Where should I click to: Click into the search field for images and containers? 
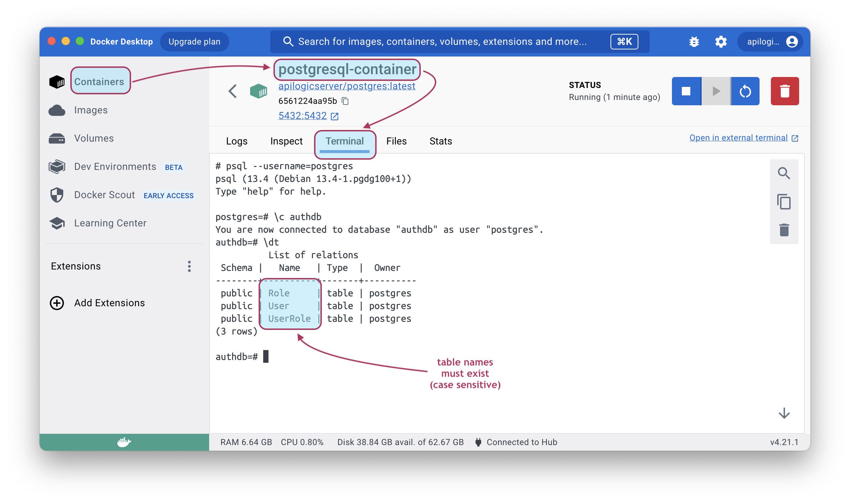[442, 42]
